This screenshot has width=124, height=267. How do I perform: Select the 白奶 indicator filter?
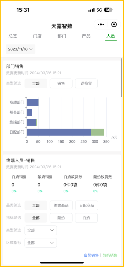[86, 218]
